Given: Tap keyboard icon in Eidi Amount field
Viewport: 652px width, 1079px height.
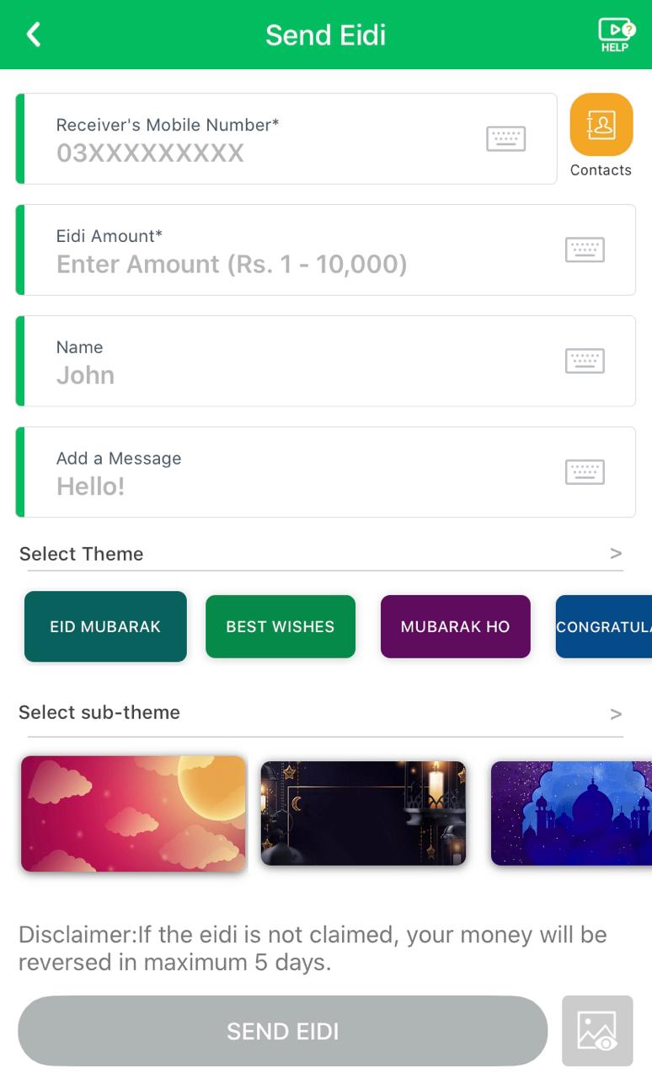Looking at the screenshot, I should 585,250.
